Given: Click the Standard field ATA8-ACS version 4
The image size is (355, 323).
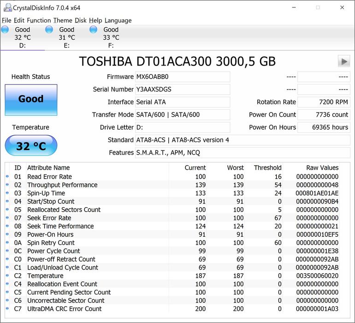Looking at the screenshot, I should click(x=243, y=140).
